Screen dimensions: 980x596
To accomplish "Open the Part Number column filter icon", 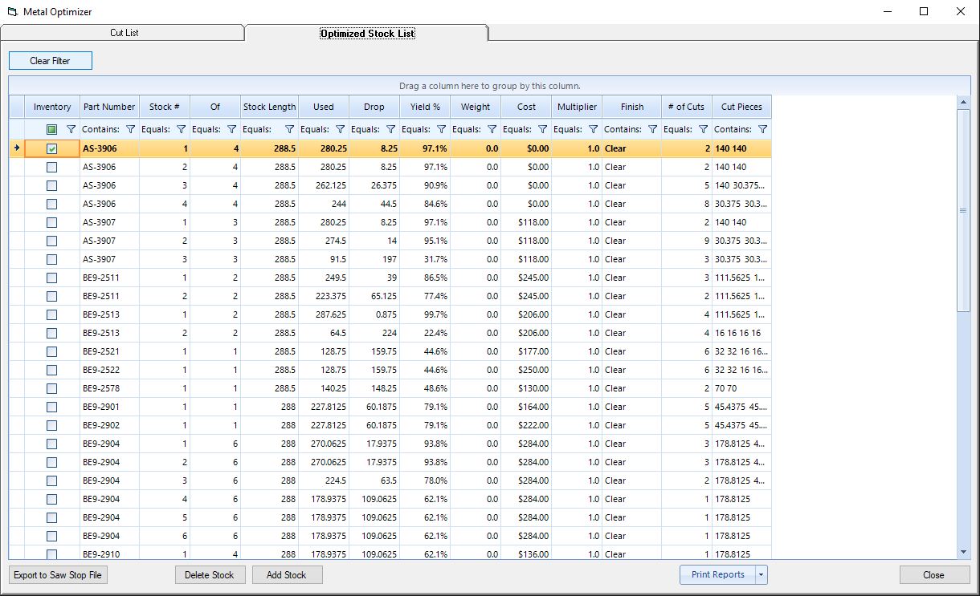I will tap(131, 129).
